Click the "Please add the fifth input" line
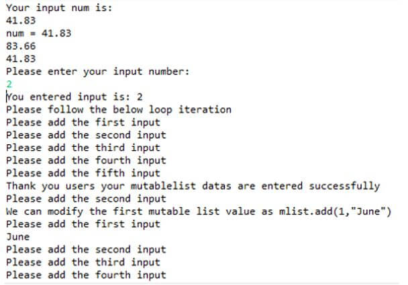This screenshot has height=285, width=408. tap(83, 173)
